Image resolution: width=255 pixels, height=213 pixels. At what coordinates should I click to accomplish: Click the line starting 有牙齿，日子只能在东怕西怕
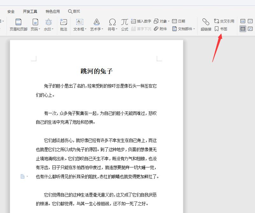pyautogui.click(x=96, y=168)
